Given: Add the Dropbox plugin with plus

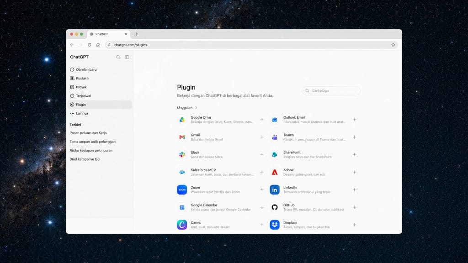Looking at the screenshot, I should (x=355, y=225).
